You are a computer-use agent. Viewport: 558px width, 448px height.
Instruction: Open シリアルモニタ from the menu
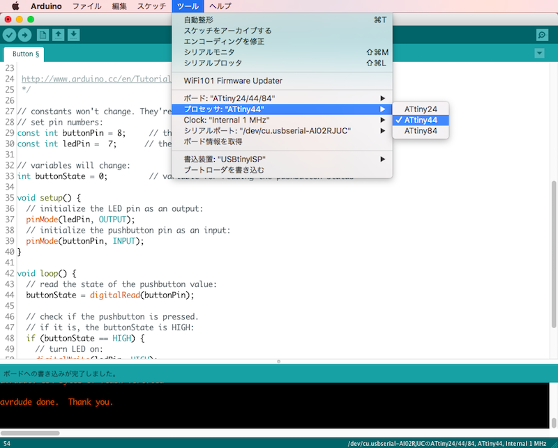point(282,52)
